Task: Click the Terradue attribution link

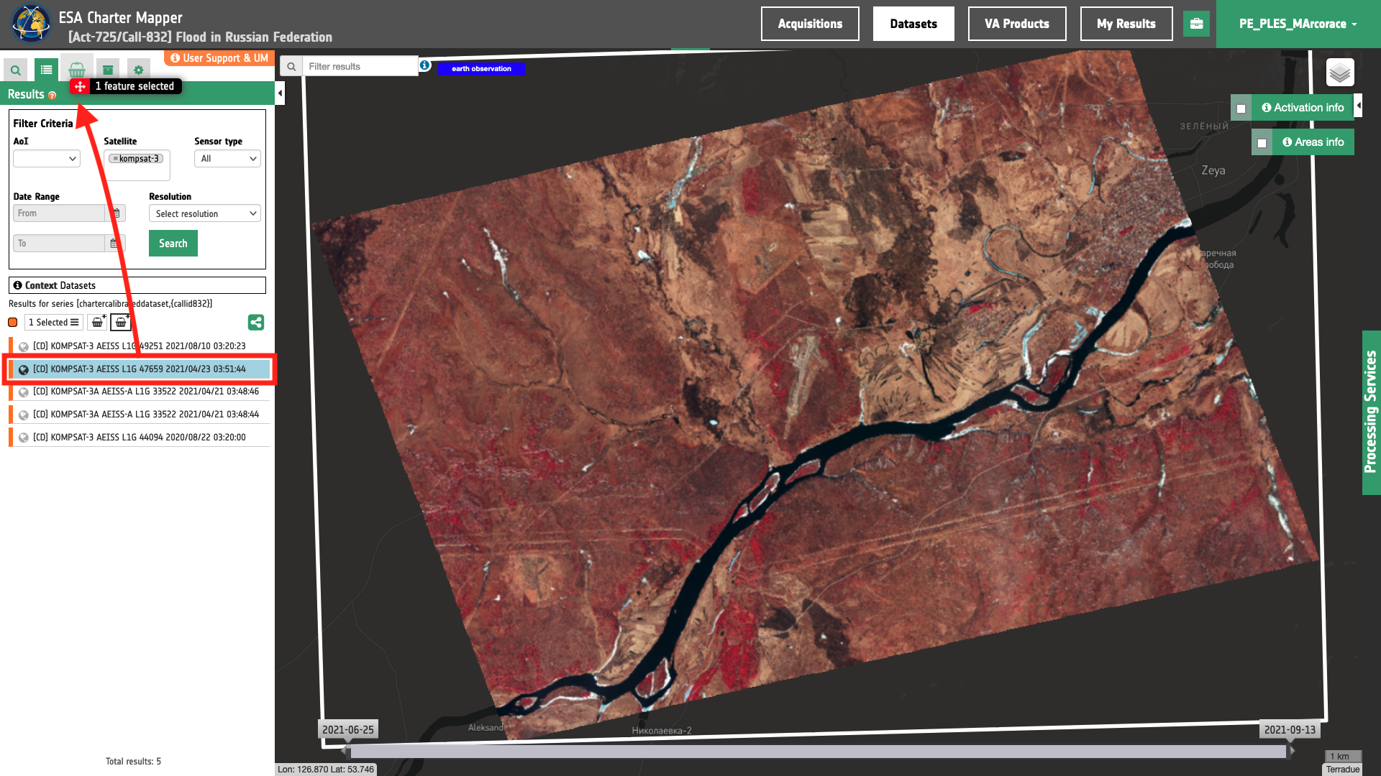Action: pos(1342,770)
